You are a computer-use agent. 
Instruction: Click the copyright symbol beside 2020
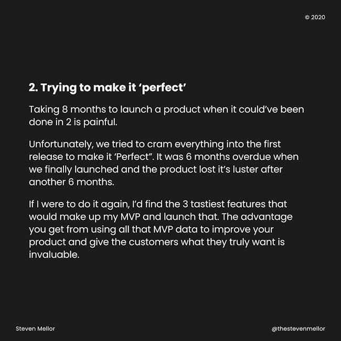[307, 17]
